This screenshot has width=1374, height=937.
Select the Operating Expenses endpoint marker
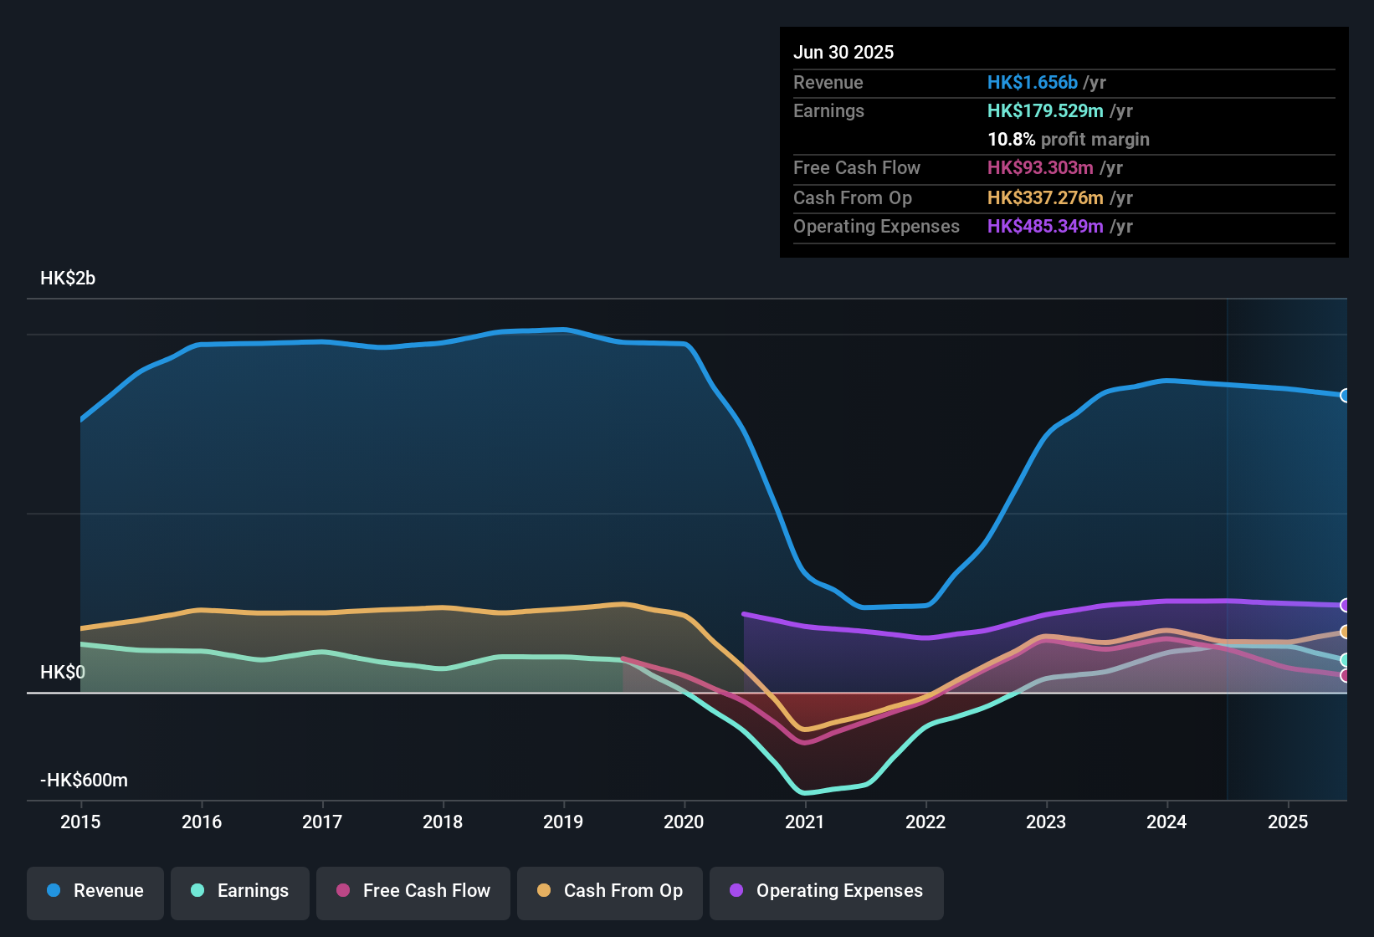pos(1346,605)
